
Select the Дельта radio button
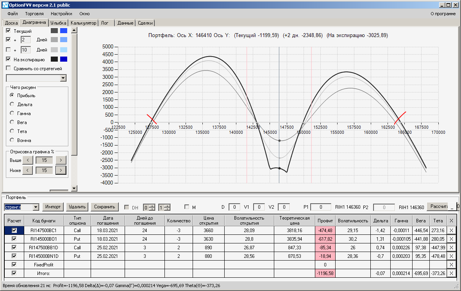tap(12, 105)
